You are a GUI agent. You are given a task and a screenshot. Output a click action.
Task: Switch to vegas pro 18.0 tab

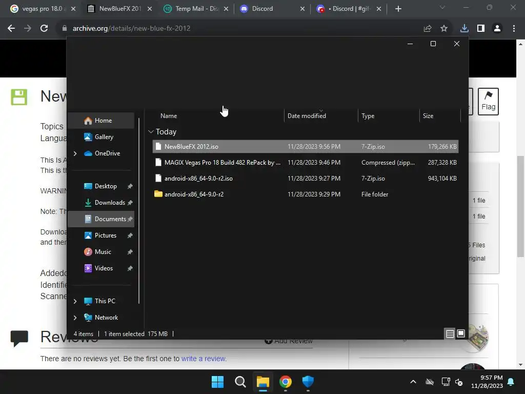coord(43,9)
